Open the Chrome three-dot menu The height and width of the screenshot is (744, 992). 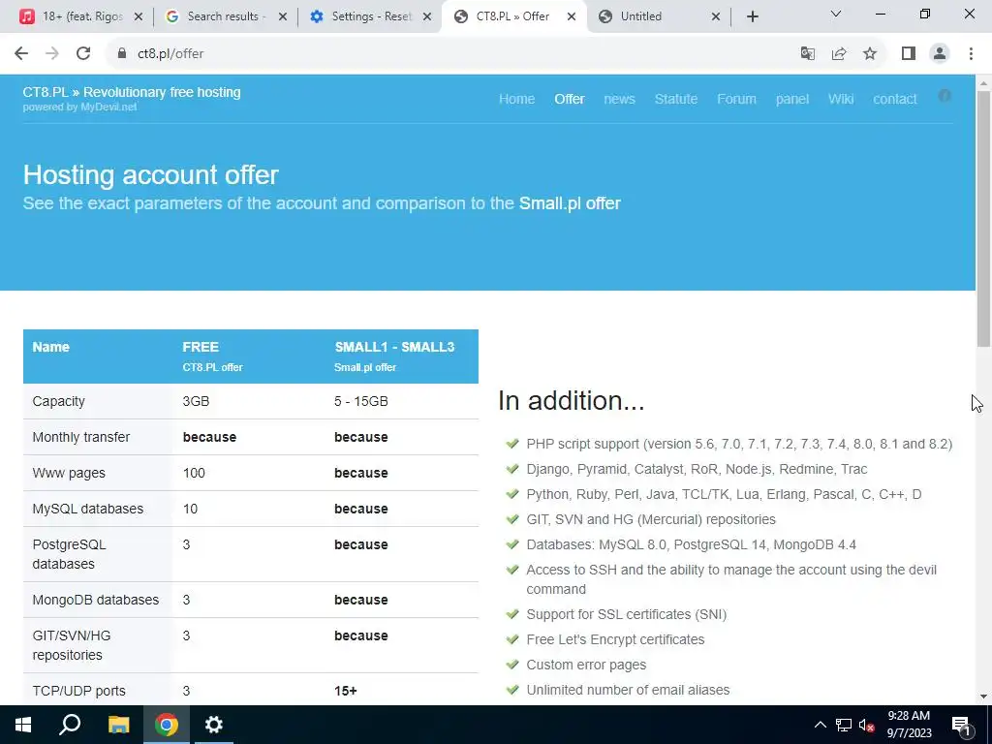pyautogui.click(x=971, y=53)
